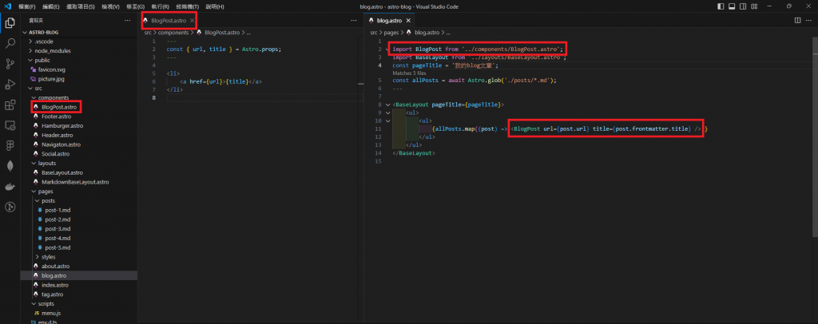Open left editor group more actions

pos(354,20)
